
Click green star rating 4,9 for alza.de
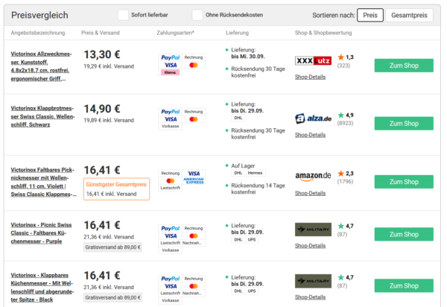pos(345,115)
